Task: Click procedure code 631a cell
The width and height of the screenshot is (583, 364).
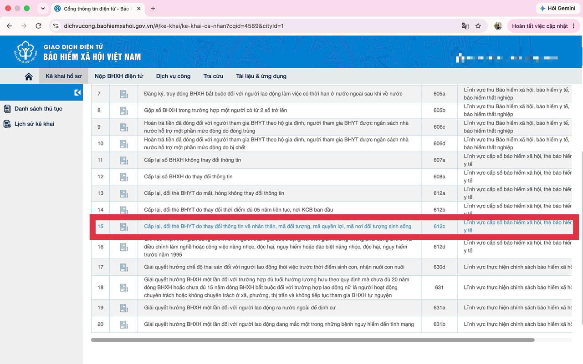Action: 439,308
